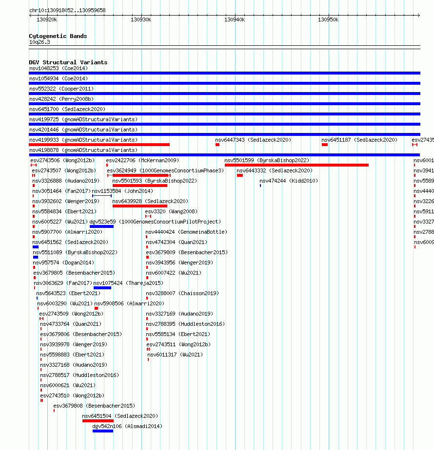434x450 pixels.
Task: Click nsv3051464 (Fan2017) label
Action: pos(61,191)
